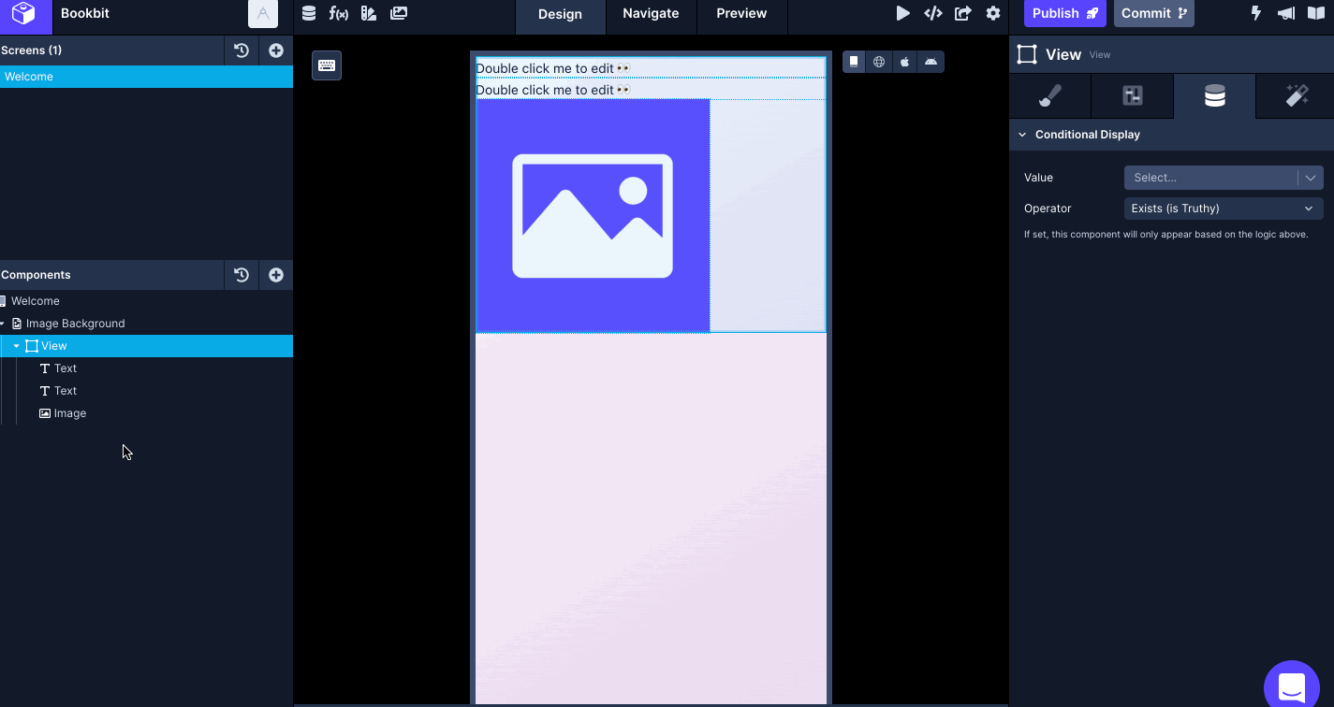Switch to the Navigate tab

click(651, 13)
